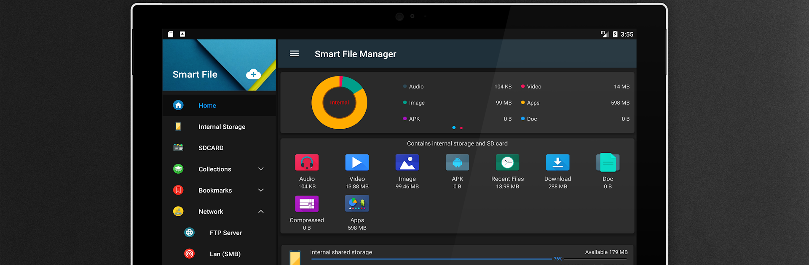
Task: Click the Home sidebar icon
Action: pos(178,105)
